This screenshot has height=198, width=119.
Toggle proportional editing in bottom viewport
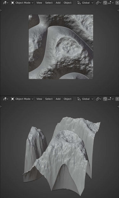tap(117, 99)
